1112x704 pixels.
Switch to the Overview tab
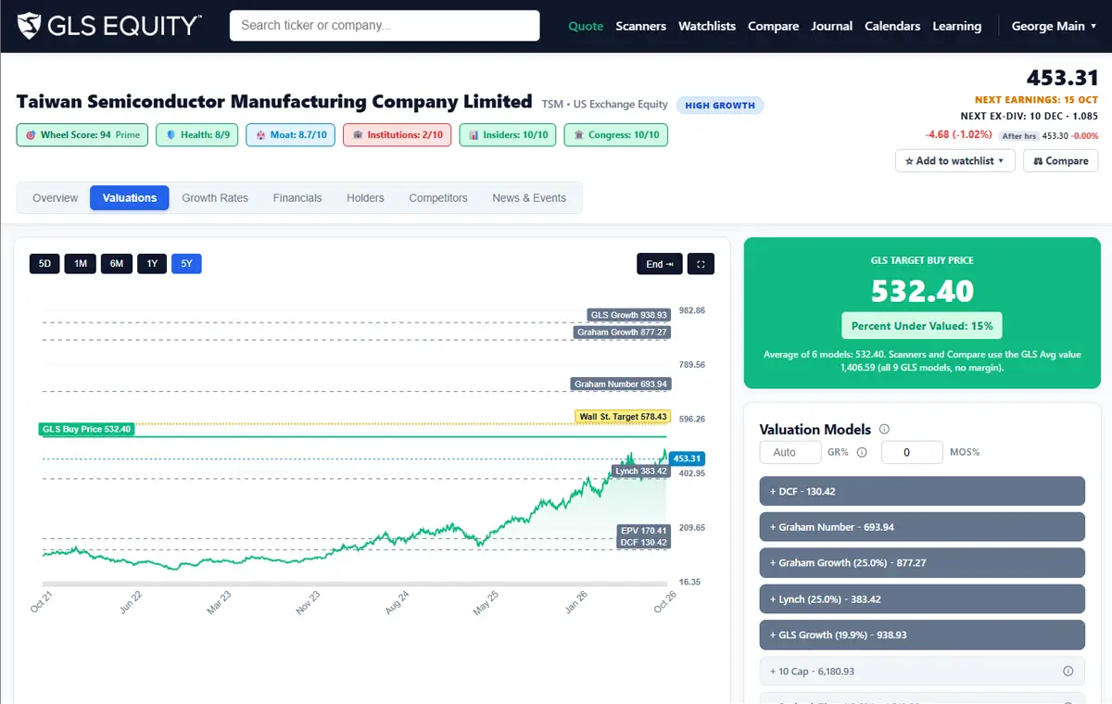(56, 197)
